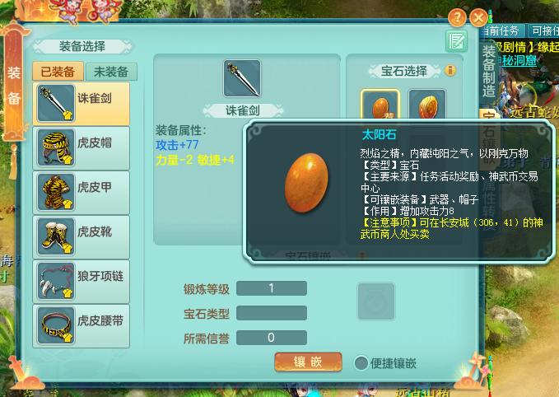Select the 诛雀剑 sword icon in equipment list
This screenshot has height=397, width=559.
[x=56, y=104]
